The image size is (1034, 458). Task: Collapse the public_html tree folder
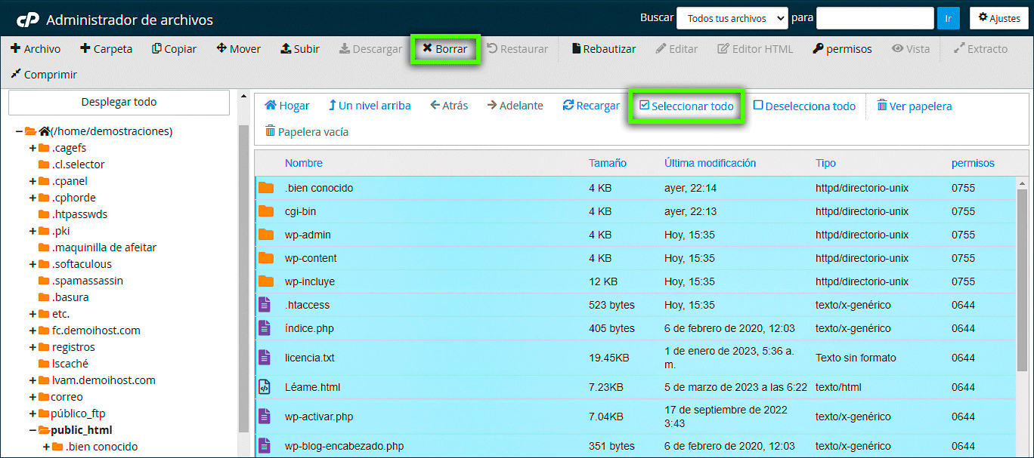[x=33, y=430]
